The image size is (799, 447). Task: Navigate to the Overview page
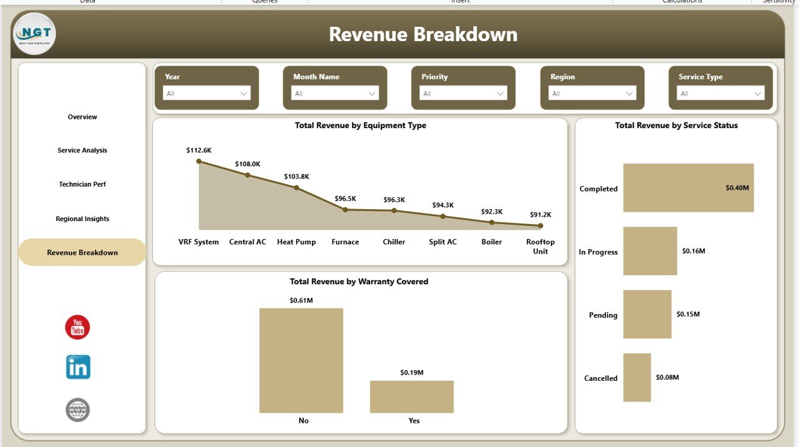coord(82,117)
